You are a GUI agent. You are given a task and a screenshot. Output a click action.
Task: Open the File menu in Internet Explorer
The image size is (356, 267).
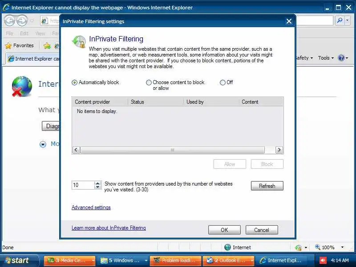tap(9, 34)
